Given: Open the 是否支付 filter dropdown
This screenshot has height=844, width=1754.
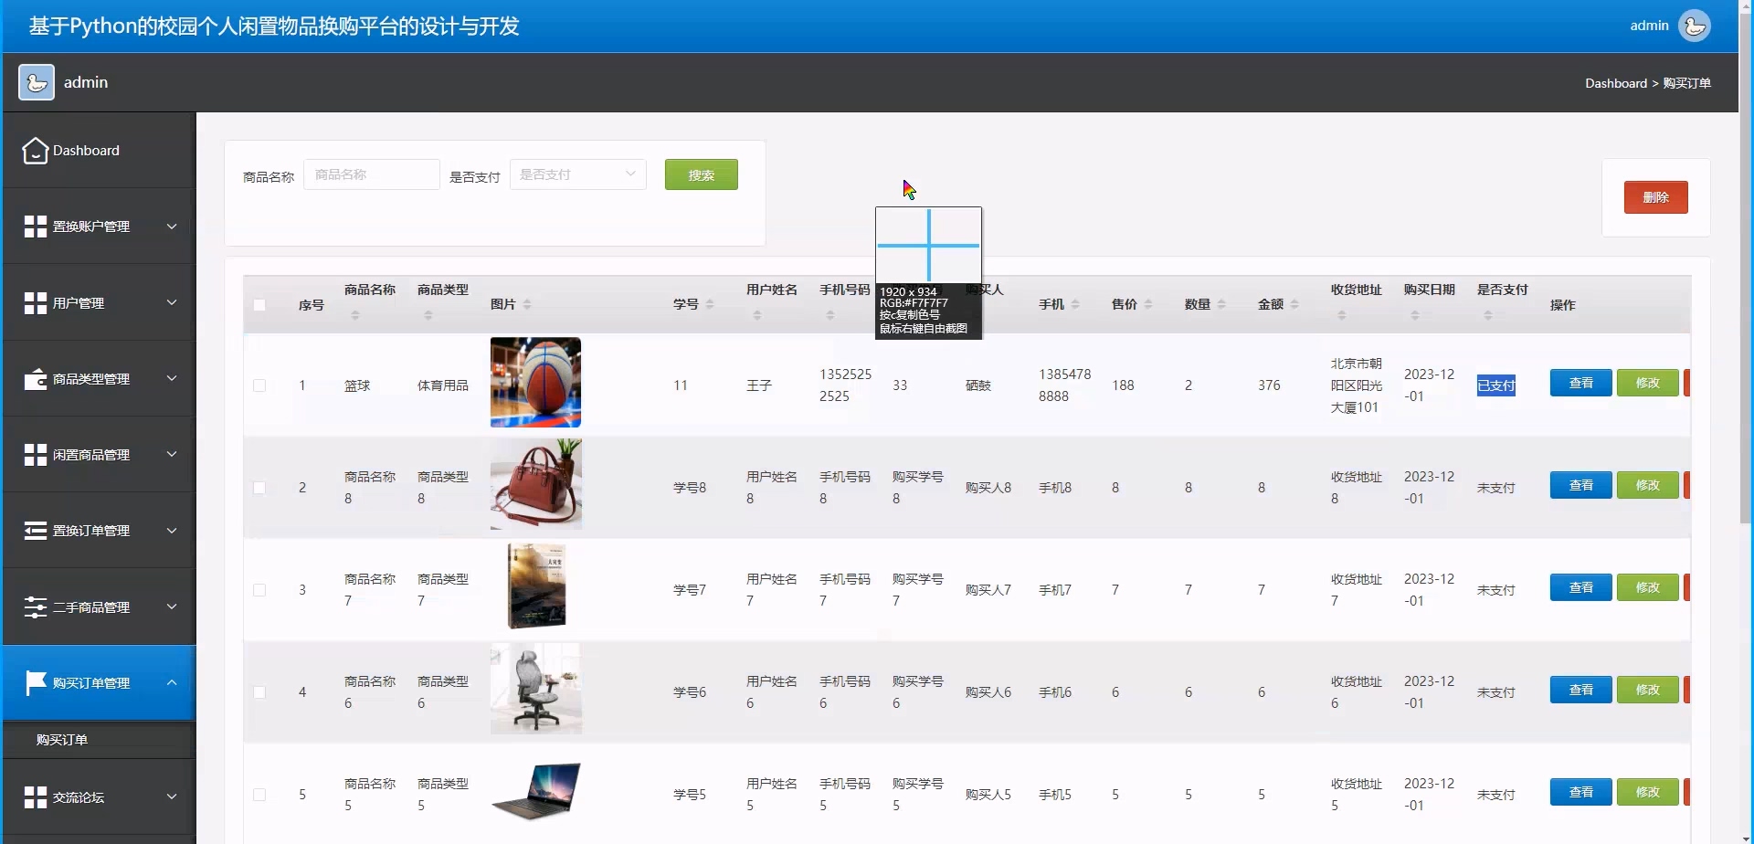Looking at the screenshot, I should pyautogui.click(x=577, y=174).
